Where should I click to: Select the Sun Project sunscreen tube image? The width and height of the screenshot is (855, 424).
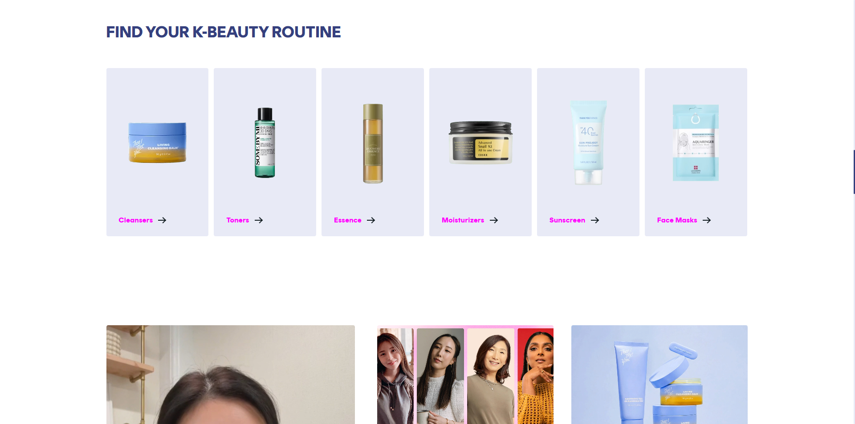[x=588, y=142]
